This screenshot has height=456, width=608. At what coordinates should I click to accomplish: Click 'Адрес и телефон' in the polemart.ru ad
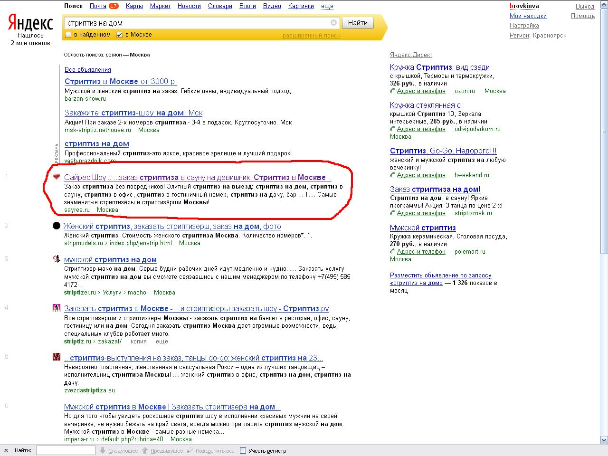[x=421, y=252]
